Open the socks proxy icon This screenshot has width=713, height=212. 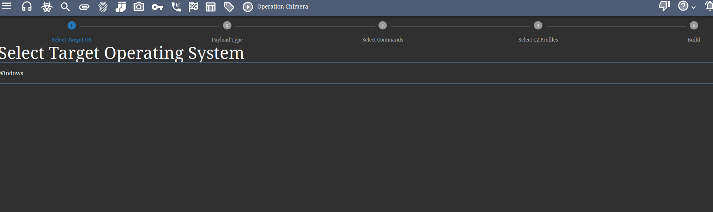[121, 7]
